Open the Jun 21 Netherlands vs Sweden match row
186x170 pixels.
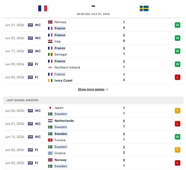coord(93,124)
